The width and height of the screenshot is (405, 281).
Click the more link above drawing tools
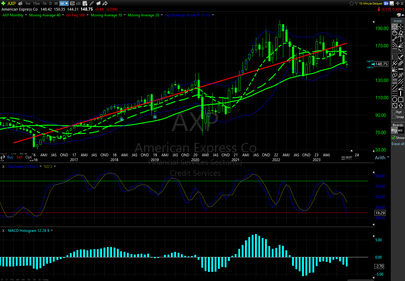(x=398, y=21)
